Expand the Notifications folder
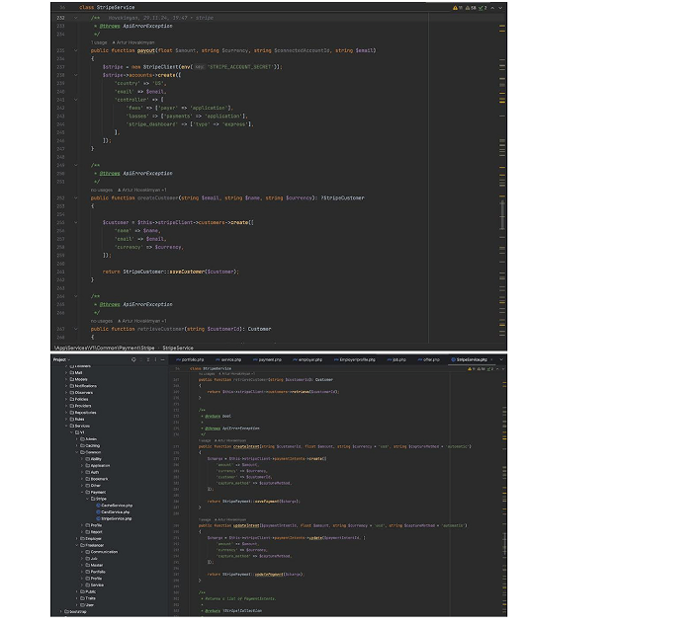This screenshot has width=699, height=624. (x=66, y=386)
